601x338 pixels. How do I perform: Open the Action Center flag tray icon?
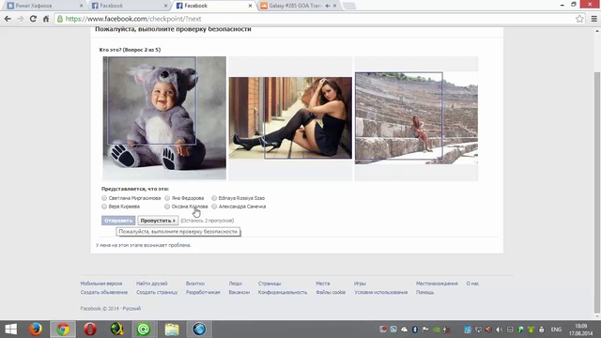[425, 330]
